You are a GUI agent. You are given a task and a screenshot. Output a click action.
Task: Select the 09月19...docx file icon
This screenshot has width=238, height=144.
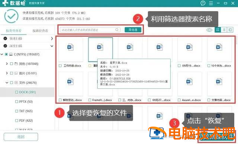[x=189, y=47]
